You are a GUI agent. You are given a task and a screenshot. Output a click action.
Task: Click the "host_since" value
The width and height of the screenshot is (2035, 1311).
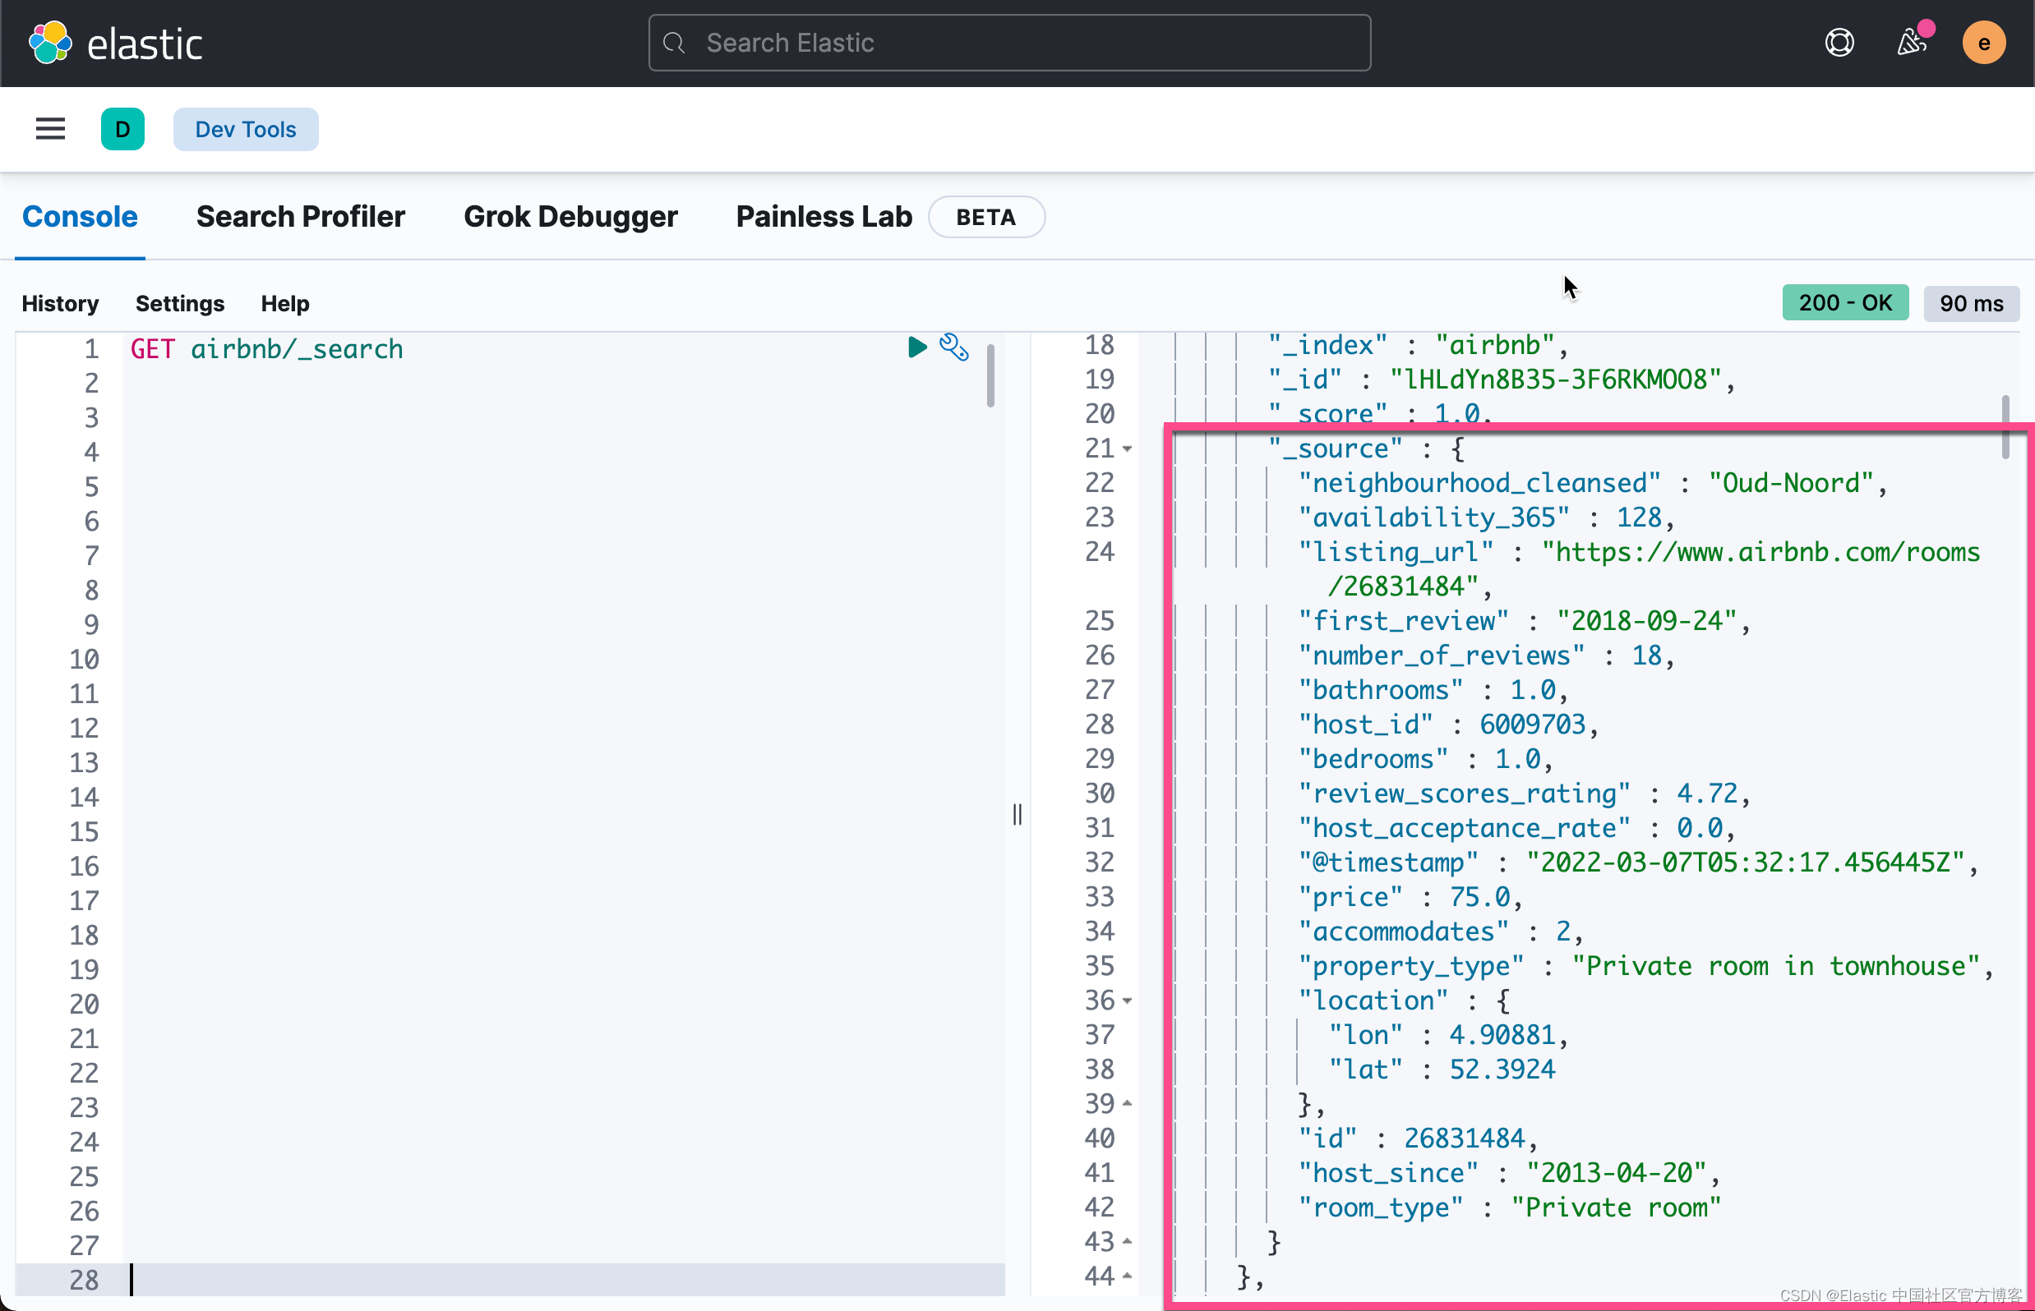pos(1616,1173)
